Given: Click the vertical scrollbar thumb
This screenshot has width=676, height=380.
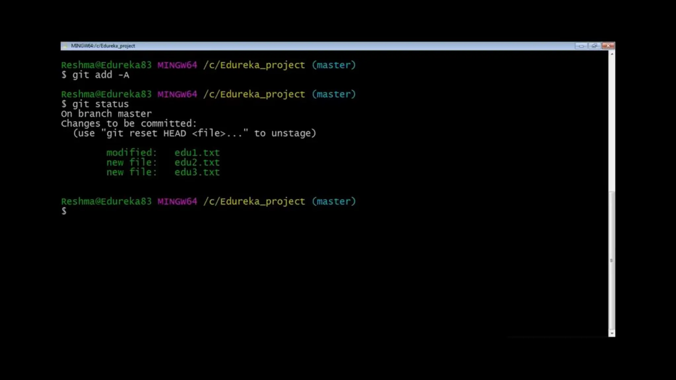Looking at the screenshot, I should coord(612,261).
